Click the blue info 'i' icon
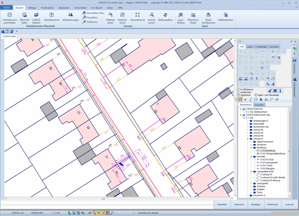The width and height of the screenshot is (299, 216). (x=280, y=91)
